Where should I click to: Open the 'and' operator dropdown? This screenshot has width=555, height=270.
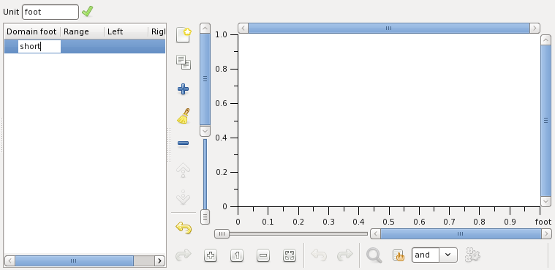(448, 255)
